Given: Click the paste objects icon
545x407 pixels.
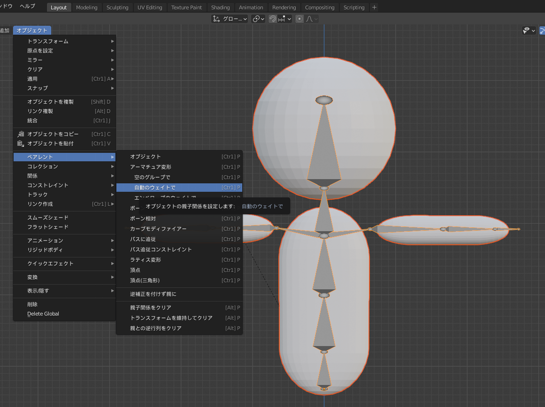Looking at the screenshot, I should pyautogui.click(x=21, y=143).
